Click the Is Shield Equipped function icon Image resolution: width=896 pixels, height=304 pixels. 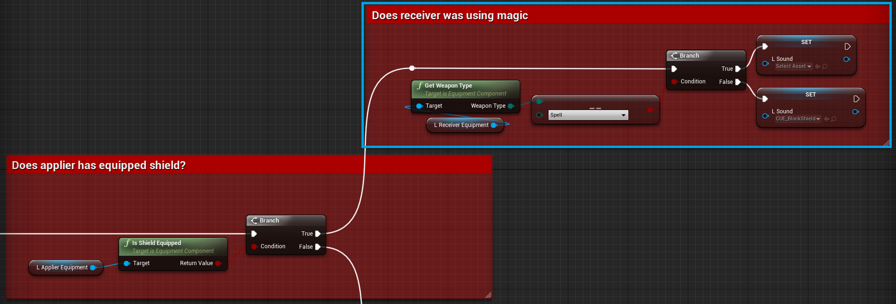tap(127, 243)
